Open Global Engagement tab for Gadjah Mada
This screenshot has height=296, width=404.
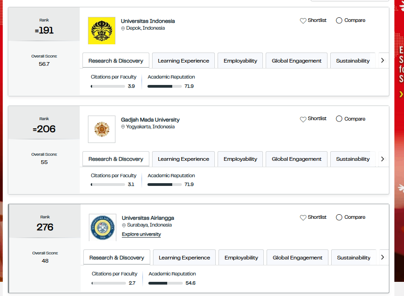click(296, 159)
